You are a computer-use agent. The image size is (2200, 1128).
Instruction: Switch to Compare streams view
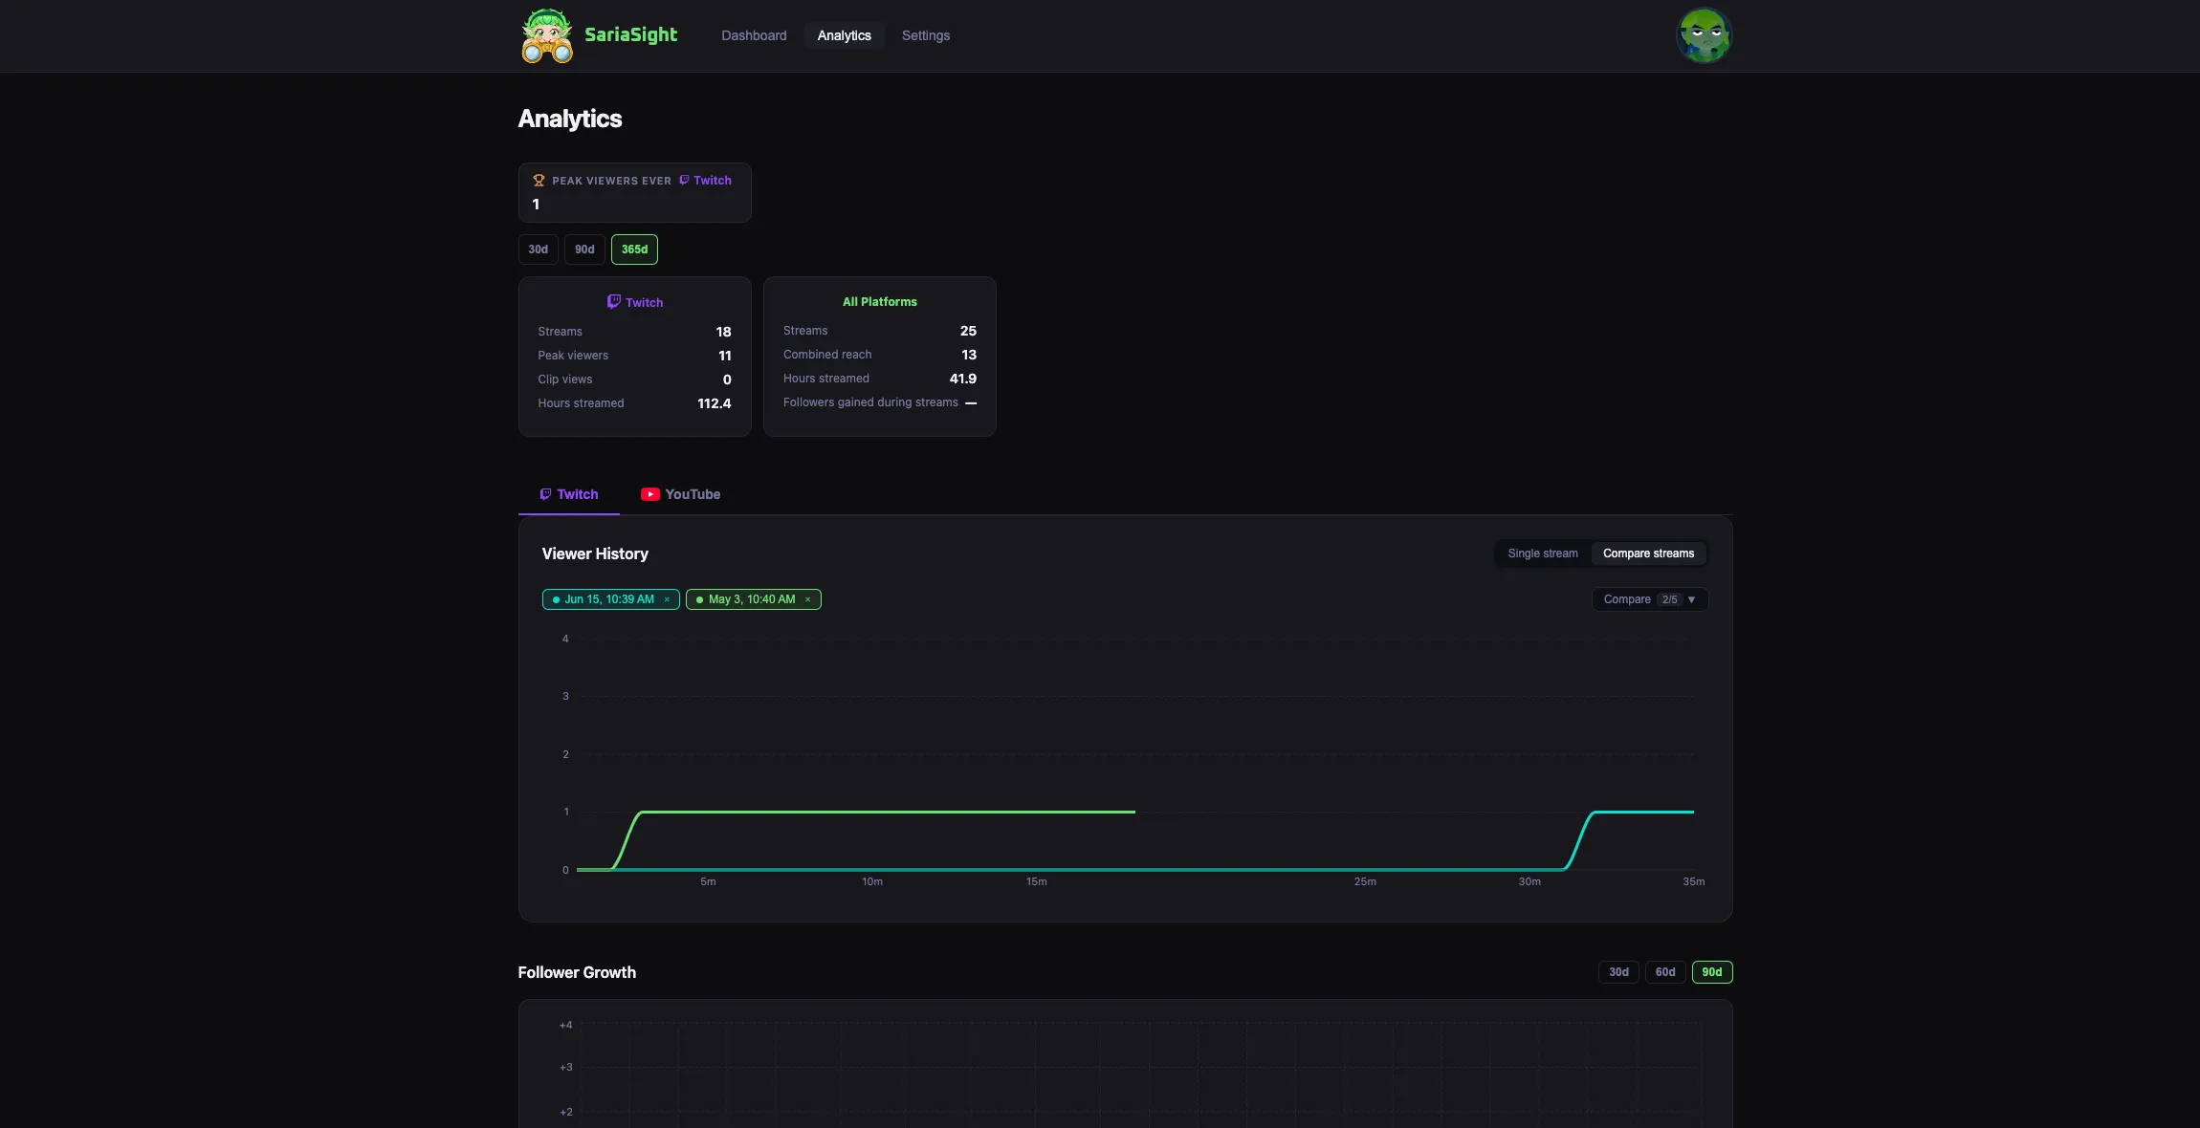click(1648, 553)
